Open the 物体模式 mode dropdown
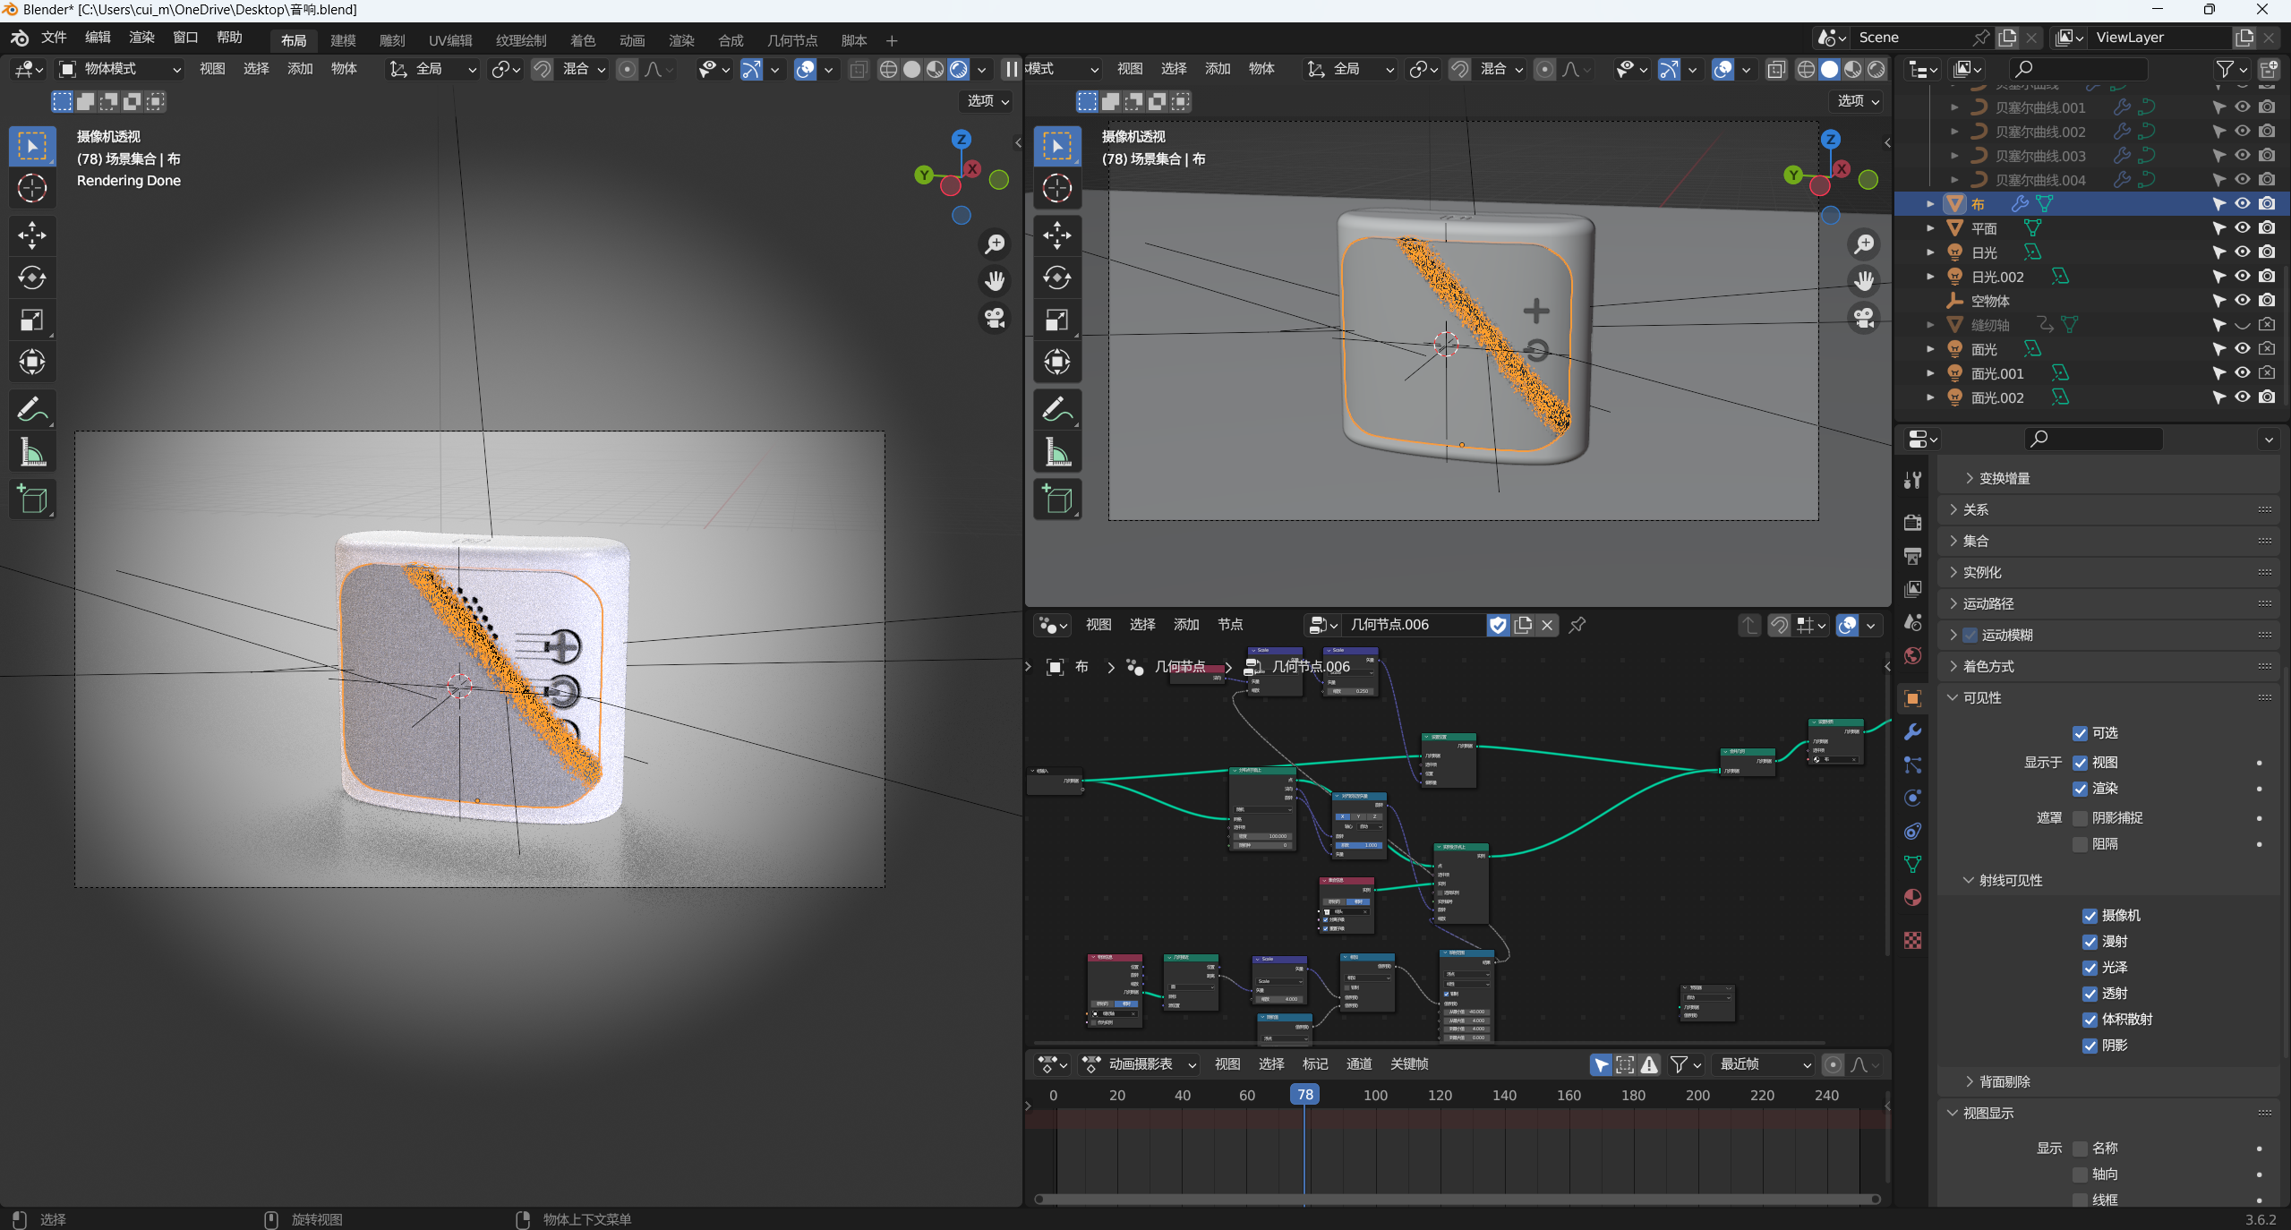2291x1230 pixels. 120,69
